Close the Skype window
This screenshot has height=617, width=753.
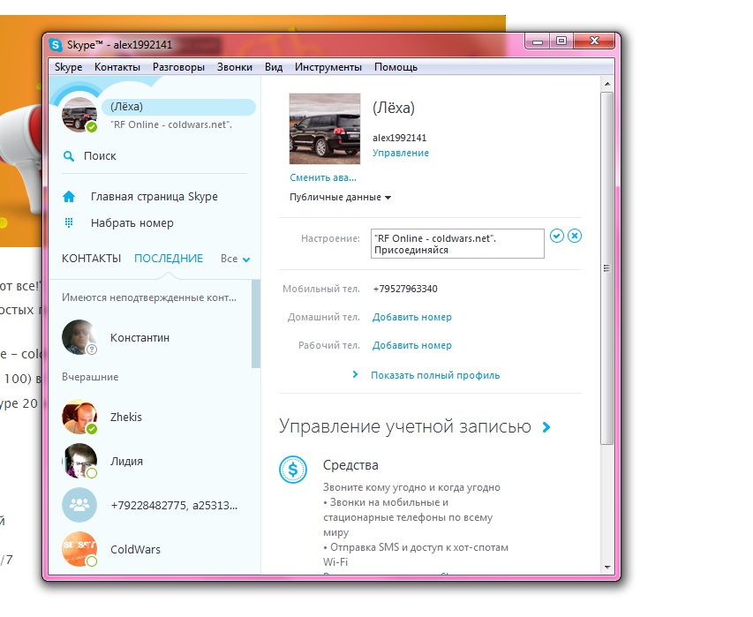click(x=594, y=41)
